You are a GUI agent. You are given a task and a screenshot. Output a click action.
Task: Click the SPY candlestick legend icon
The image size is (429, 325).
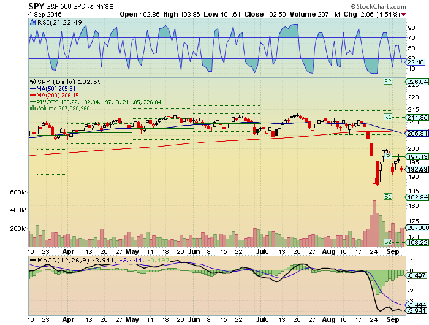click(33, 82)
